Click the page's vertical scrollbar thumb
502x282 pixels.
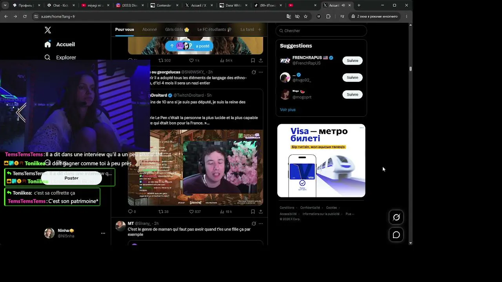(x=411, y=69)
